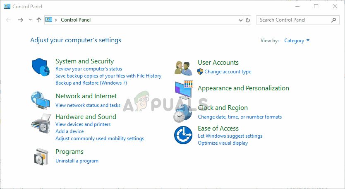Image resolution: width=345 pixels, height=189 pixels.
Task: Open Uninstall a program link
Action: pos(77,161)
